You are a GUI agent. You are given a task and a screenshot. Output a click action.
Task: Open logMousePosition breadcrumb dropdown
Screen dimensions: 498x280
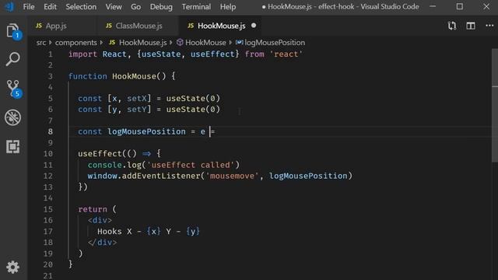click(x=275, y=43)
